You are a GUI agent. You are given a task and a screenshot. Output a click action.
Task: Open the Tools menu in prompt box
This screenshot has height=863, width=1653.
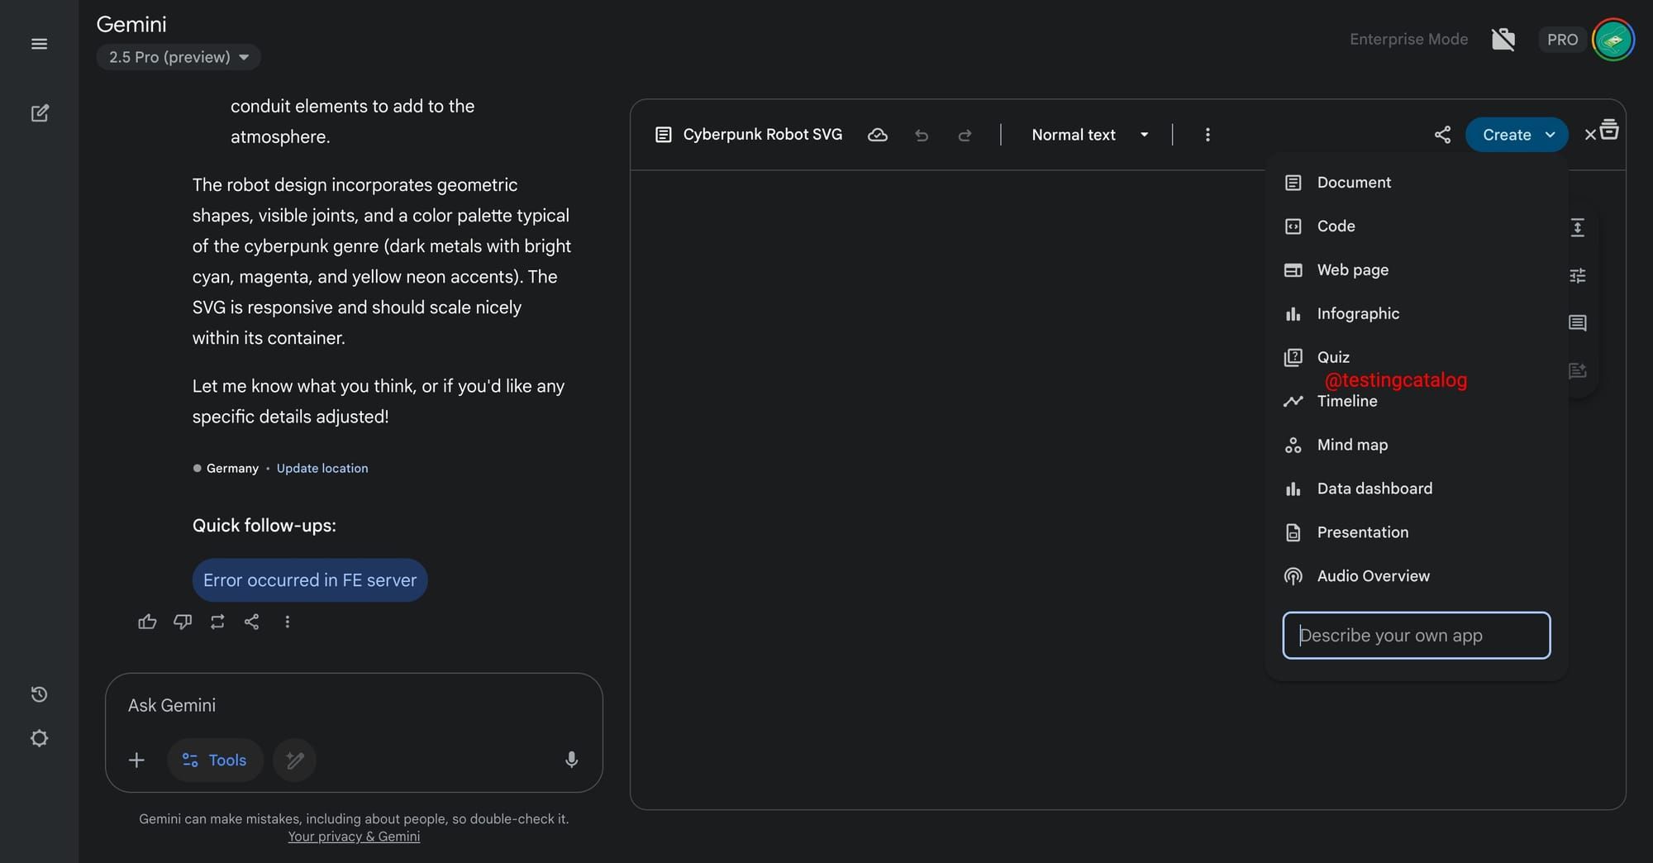point(215,760)
